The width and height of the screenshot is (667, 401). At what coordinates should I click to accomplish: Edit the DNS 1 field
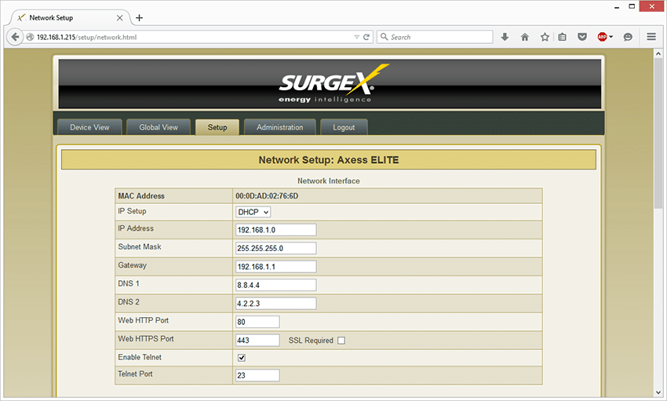[276, 285]
